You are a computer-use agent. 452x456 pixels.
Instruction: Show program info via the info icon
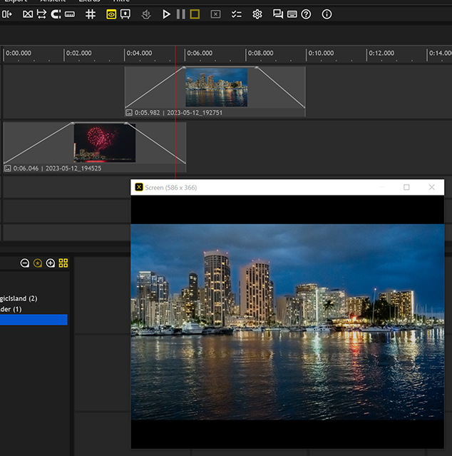click(327, 14)
